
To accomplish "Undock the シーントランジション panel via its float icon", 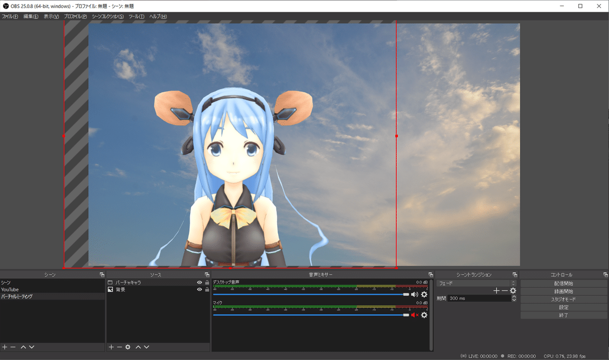I will click(515, 274).
